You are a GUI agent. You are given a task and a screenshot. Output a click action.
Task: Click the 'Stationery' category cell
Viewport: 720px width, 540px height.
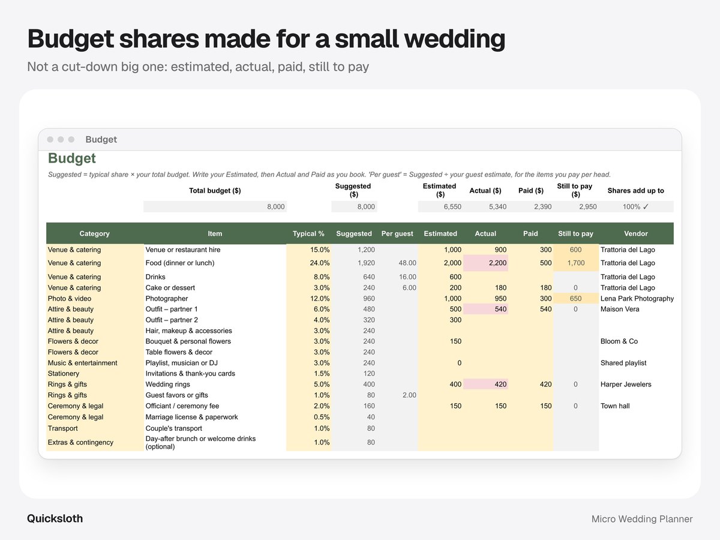(x=95, y=373)
